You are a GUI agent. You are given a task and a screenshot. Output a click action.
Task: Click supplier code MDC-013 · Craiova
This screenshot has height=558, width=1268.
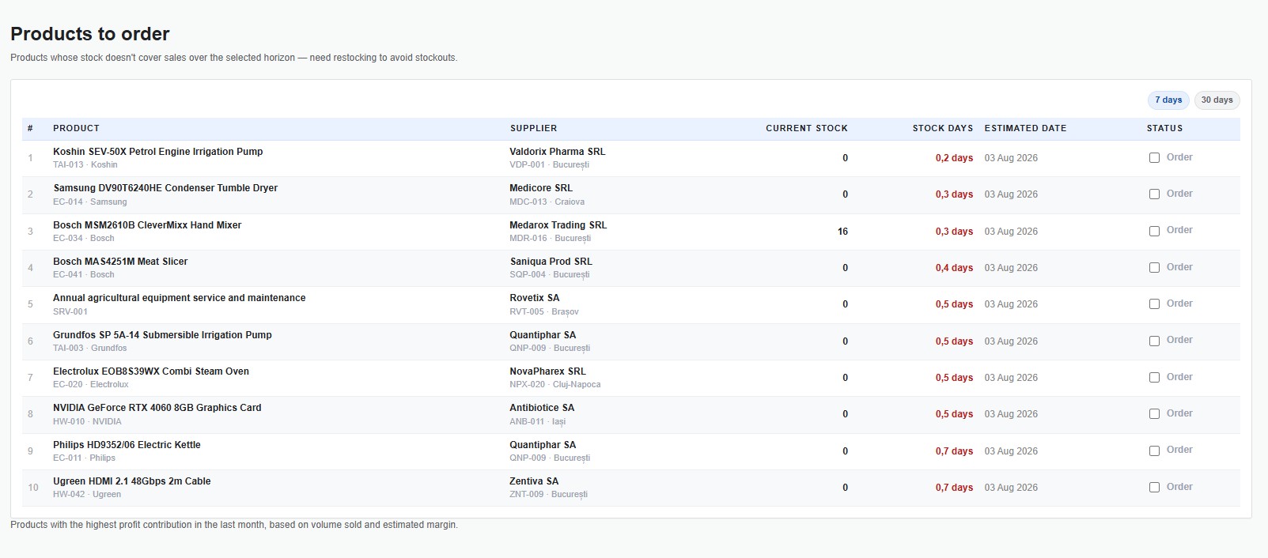[x=547, y=202]
